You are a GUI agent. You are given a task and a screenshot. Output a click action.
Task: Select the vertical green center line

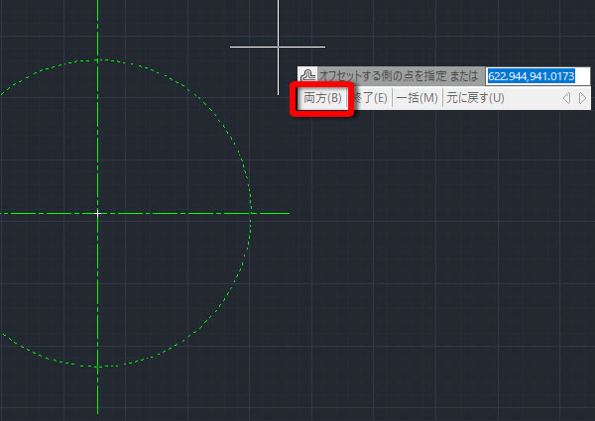[x=97, y=303]
